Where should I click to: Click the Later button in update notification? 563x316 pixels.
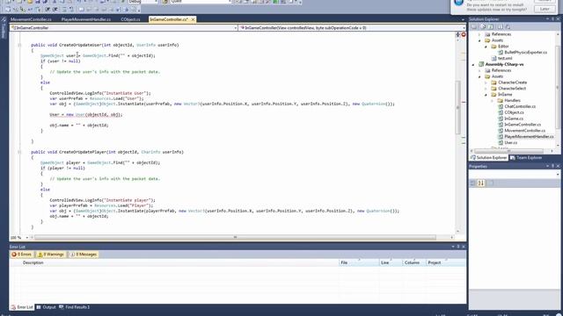click(545, 9)
